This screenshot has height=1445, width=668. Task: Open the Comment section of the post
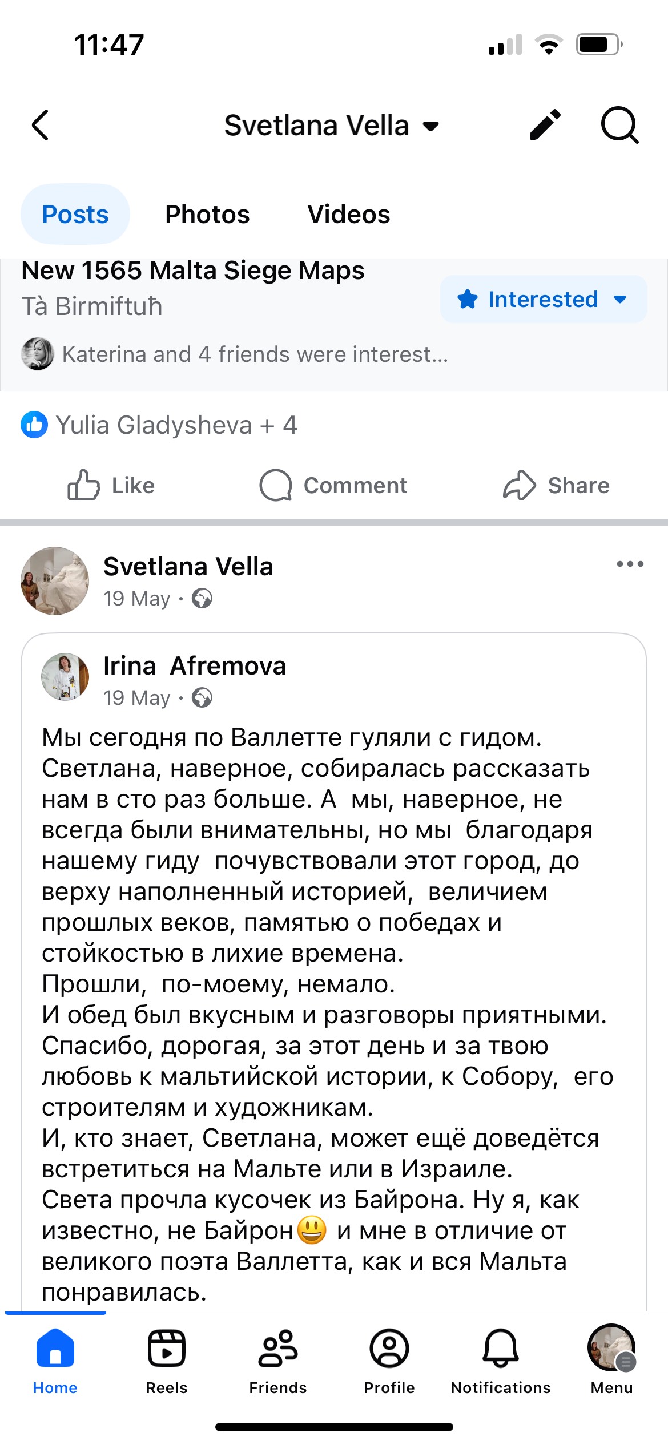337,486
